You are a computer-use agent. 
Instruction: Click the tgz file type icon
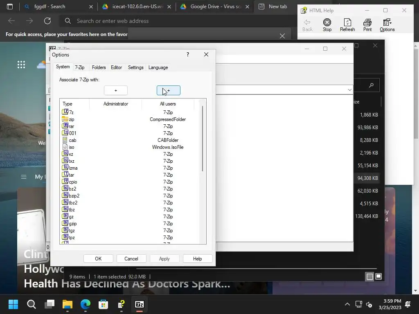pyautogui.click(x=65, y=230)
